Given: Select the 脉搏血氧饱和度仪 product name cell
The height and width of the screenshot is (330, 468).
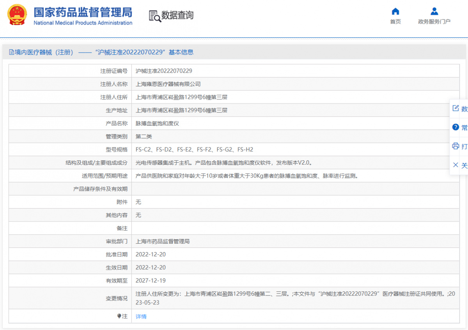Looking at the screenshot, I should (x=156, y=123).
